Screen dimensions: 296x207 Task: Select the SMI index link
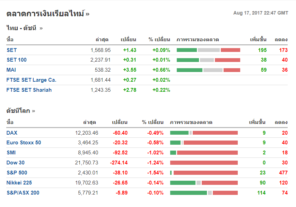11,153
